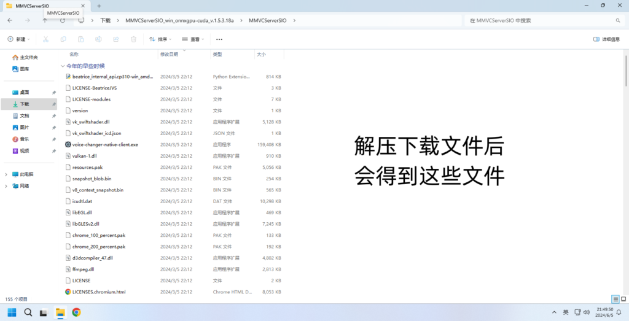This screenshot has height=321, width=629.
Task: Select the file icudtl.dat
Action: (82, 201)
